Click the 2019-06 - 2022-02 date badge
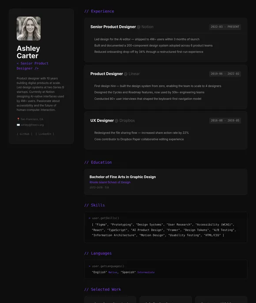 click(225, 74)
